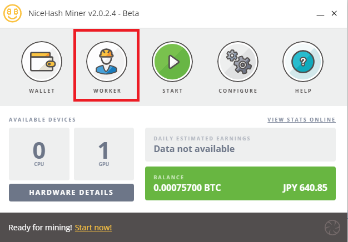Click the NiceHash smiley logo
The image size is (348, 242).
tap(12, 13)
